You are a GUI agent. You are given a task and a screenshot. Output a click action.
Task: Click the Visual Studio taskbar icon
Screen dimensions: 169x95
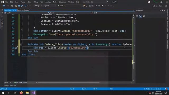click(x=34, y=93)
